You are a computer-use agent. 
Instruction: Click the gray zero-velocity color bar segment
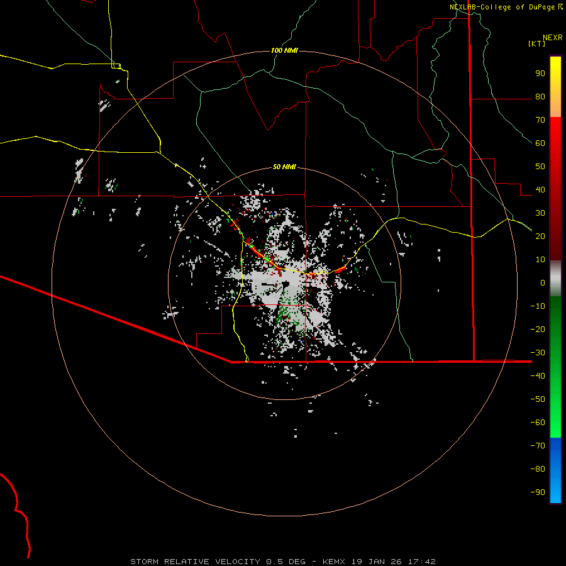click(x=555, y=279)
